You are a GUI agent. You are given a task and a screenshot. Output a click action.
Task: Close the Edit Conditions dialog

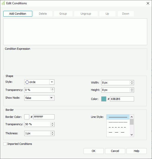point(148,3)
